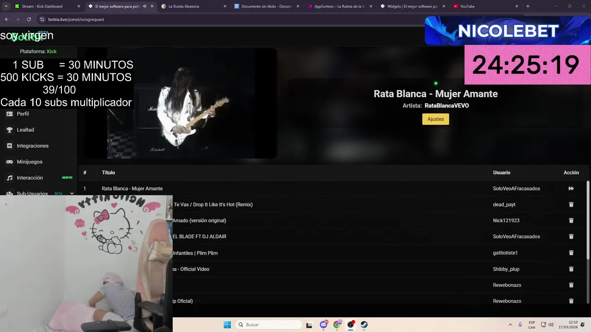Click the song list vertical scrollbar

point(588,220)
